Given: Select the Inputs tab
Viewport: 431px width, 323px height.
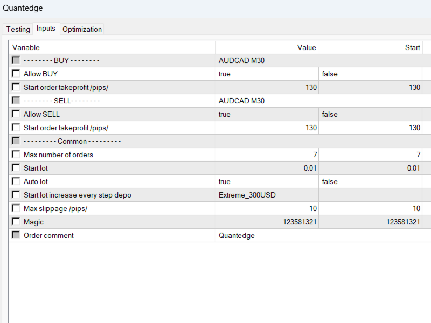Looking at the screenshot, I should 46,29.
